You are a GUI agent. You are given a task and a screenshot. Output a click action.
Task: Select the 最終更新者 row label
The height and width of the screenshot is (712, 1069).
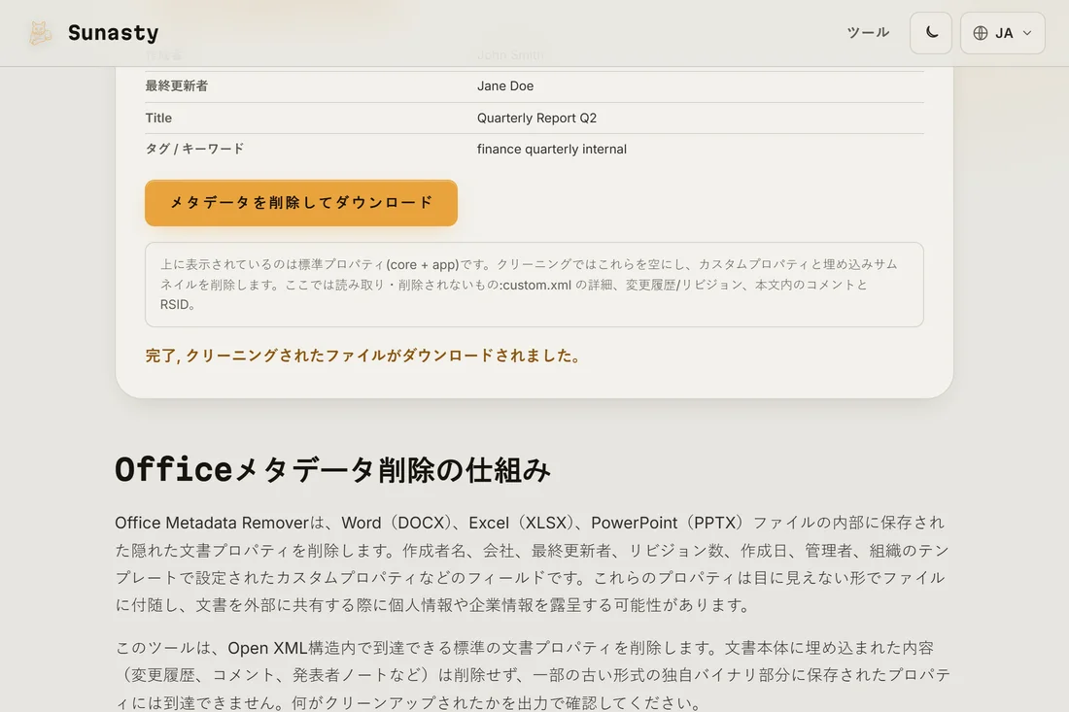pyautogui.click(x=177, y=85)
